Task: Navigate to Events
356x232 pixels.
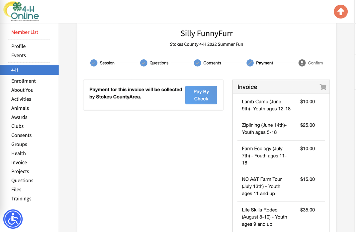Action: pos(18,55)
